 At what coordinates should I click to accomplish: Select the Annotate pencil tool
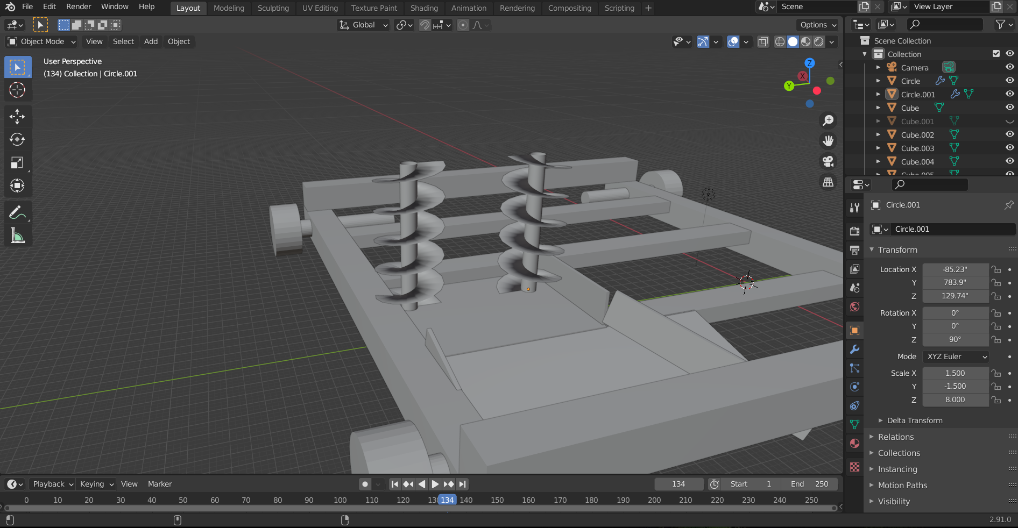click(17, 213)
